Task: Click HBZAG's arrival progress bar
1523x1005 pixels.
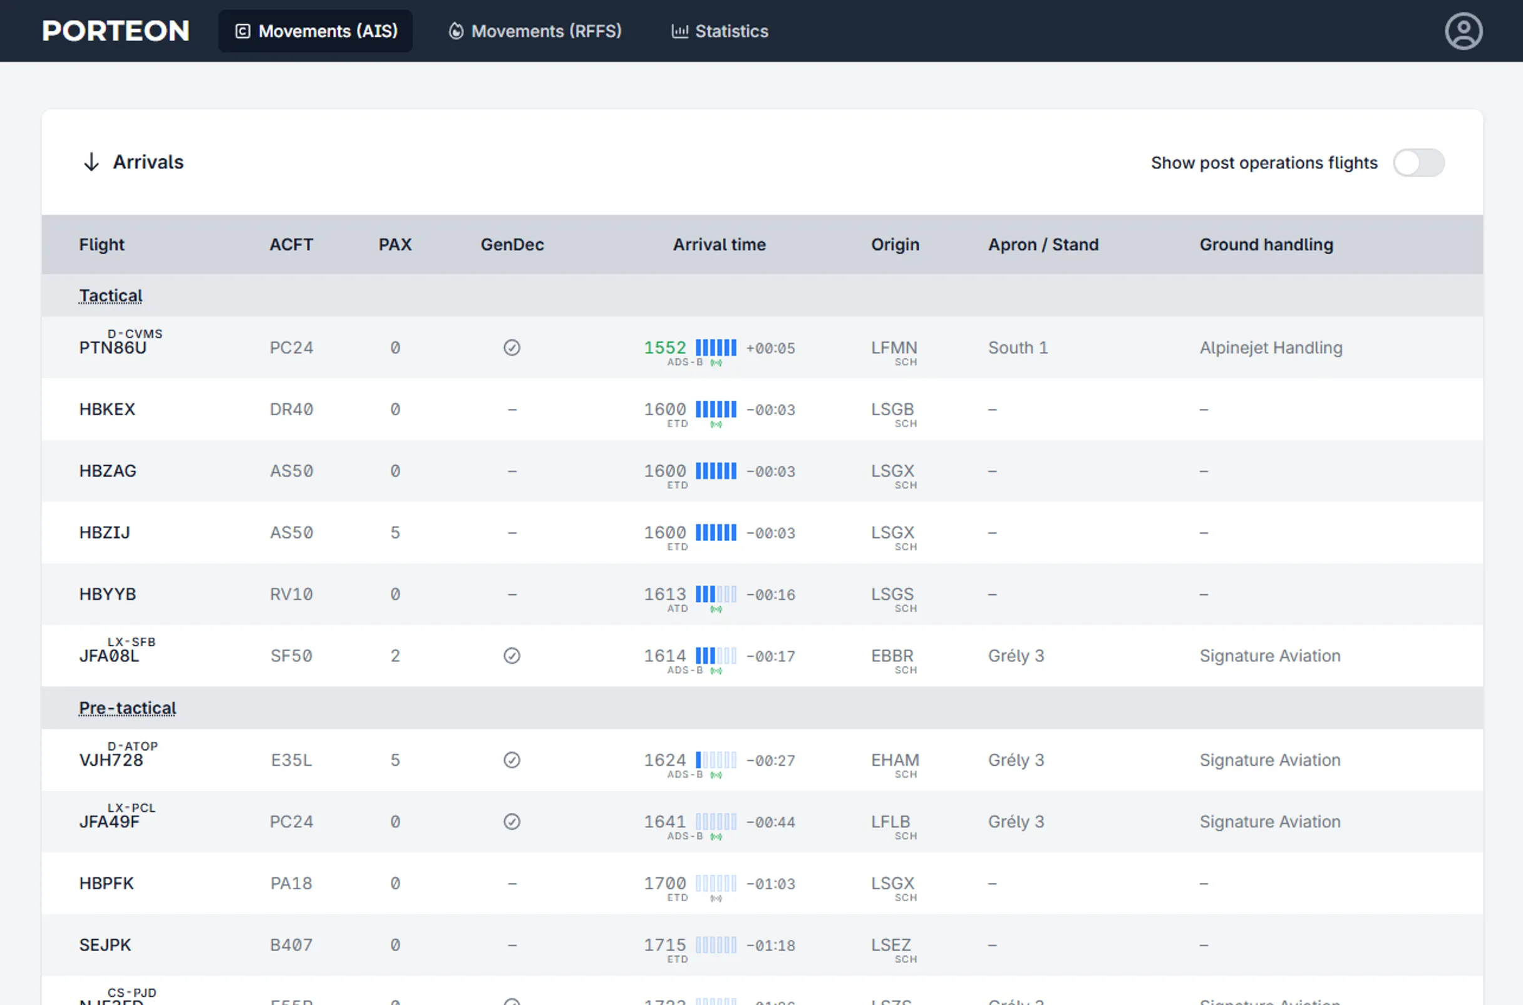Action: [717, 471]
